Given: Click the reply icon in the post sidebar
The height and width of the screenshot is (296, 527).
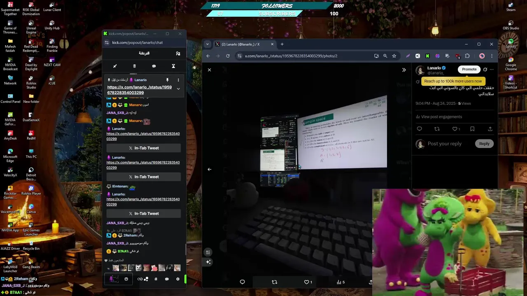Looking at the screenshot, I should [x=420, y=129].
